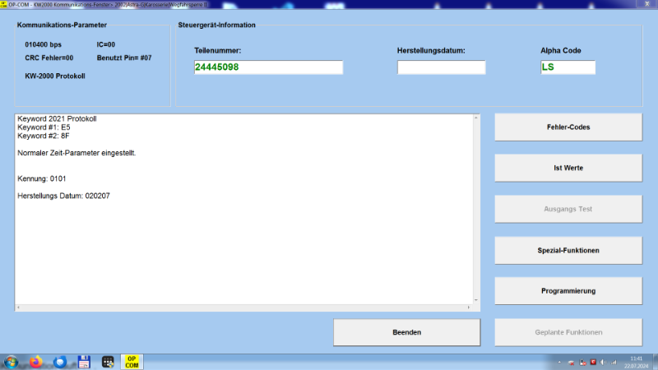The width and height of the screenshot is (658, 370).
Task: Click the network signal tray icon
Action: tap(614, 362)
